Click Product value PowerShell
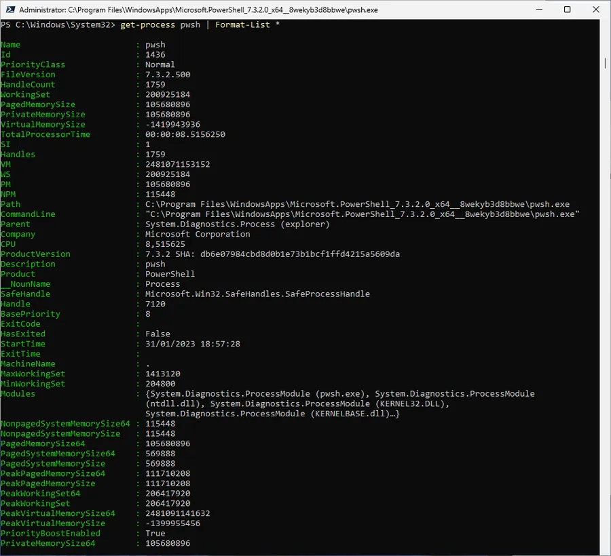 [x=170, y=275]
